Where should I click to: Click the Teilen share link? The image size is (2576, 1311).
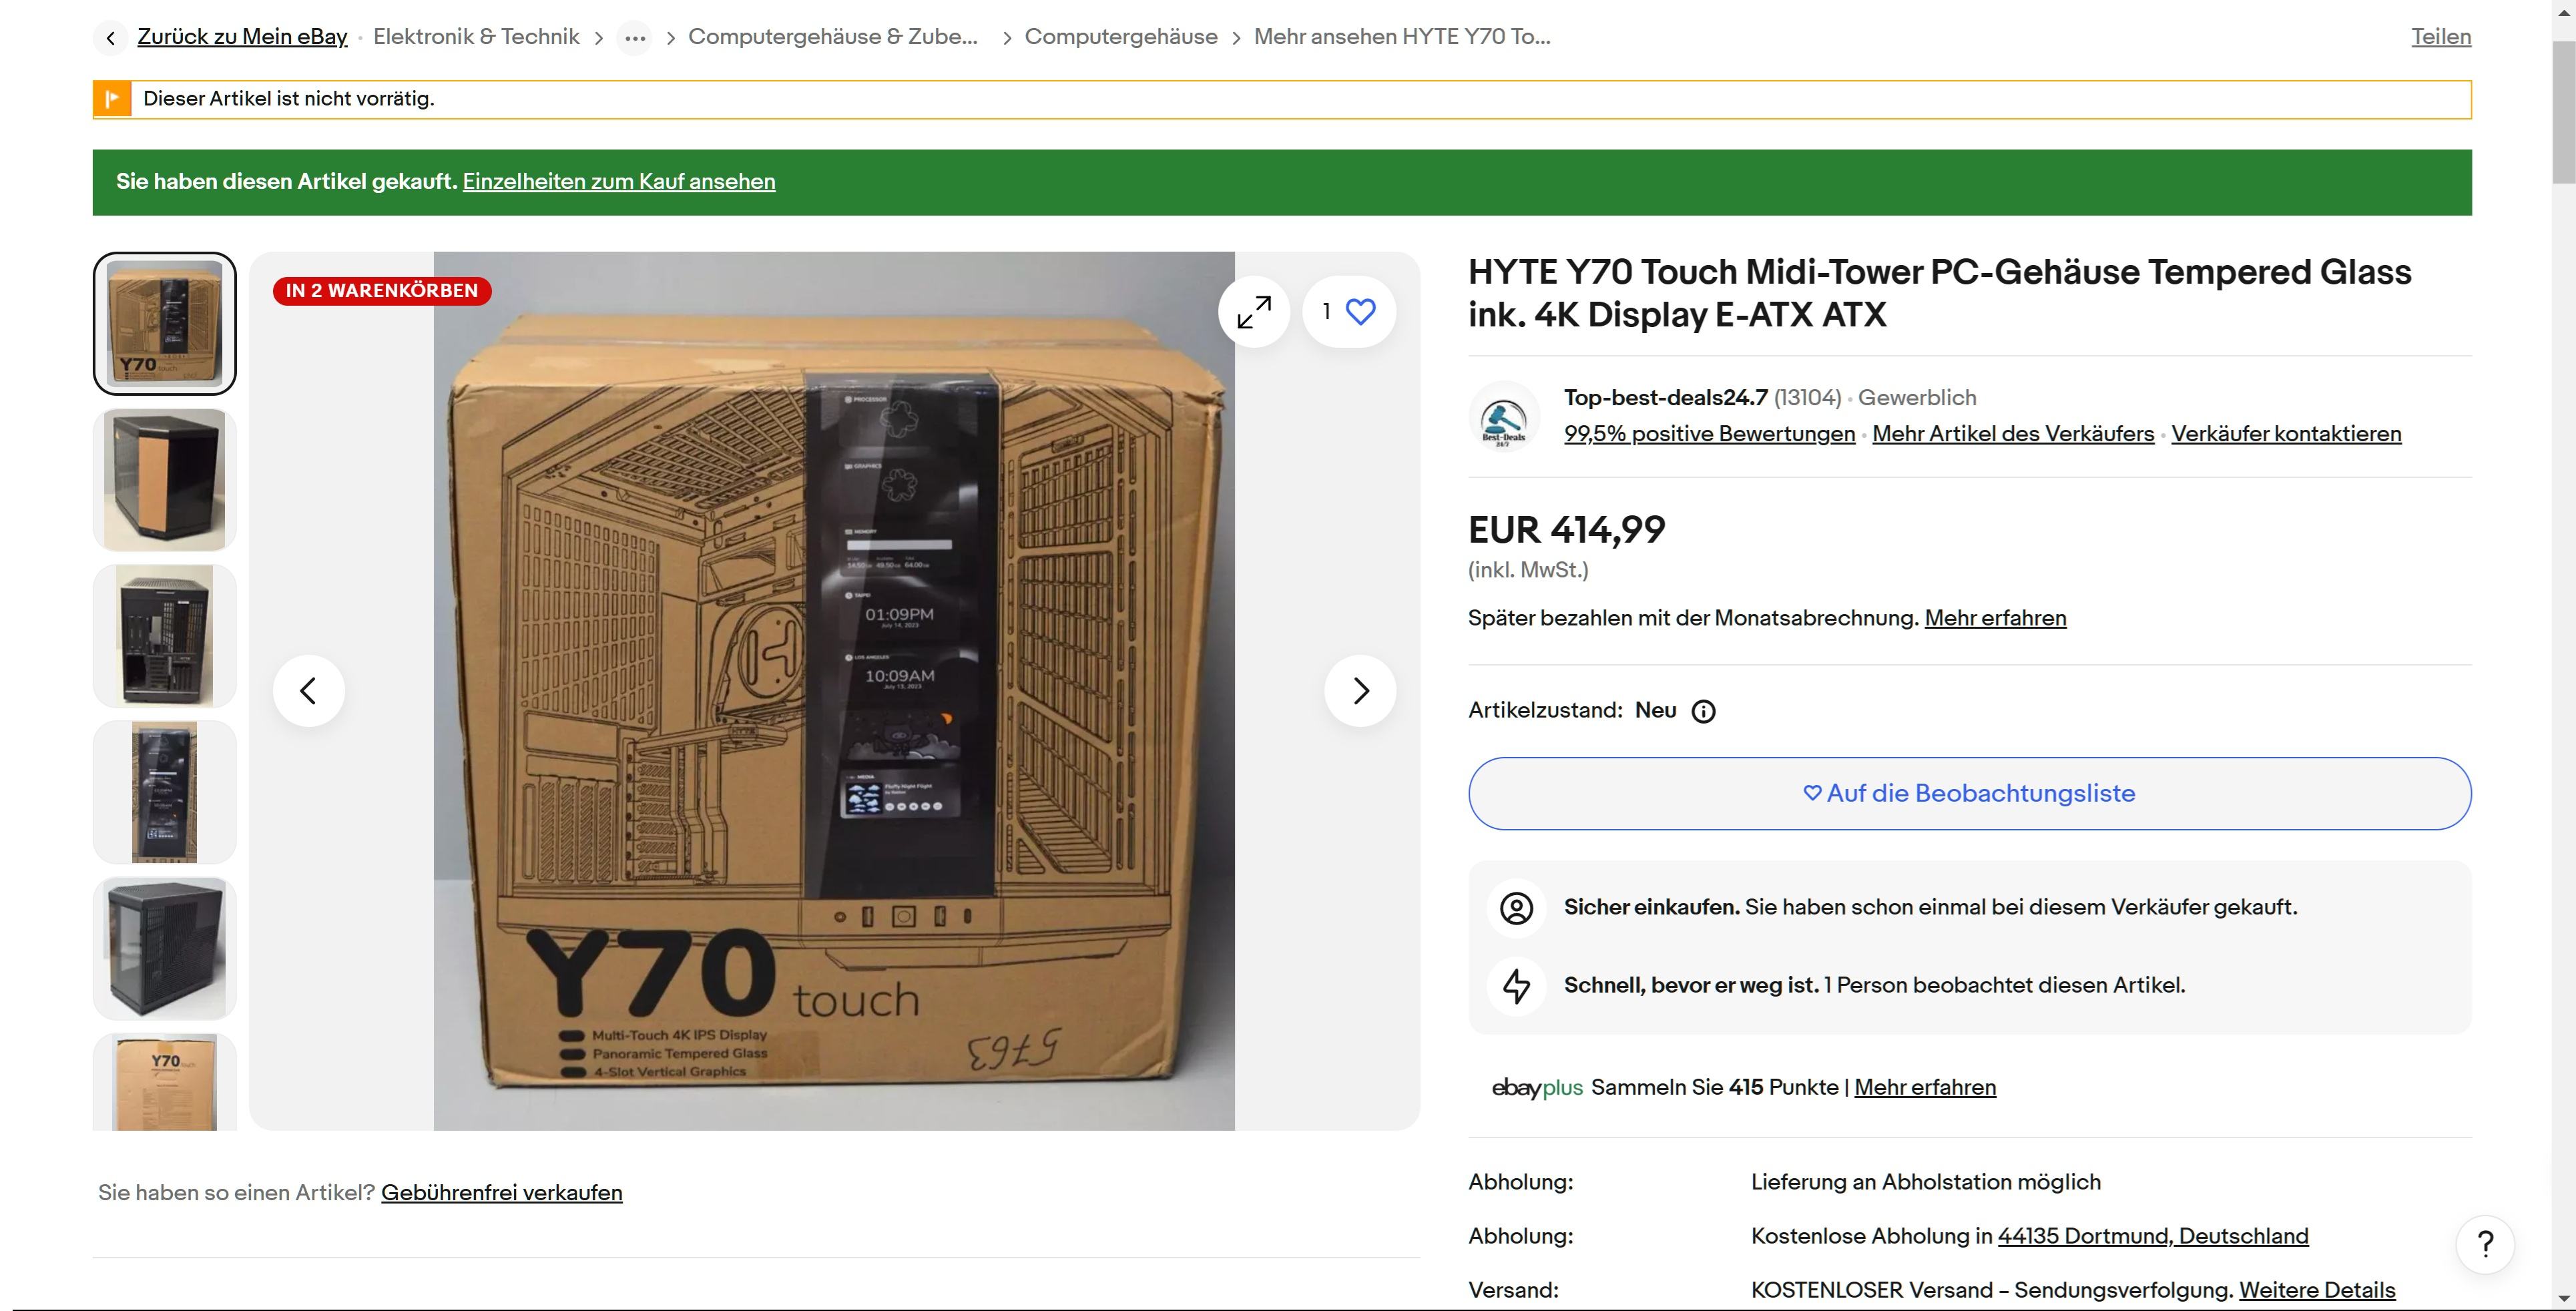point(2440,37)
